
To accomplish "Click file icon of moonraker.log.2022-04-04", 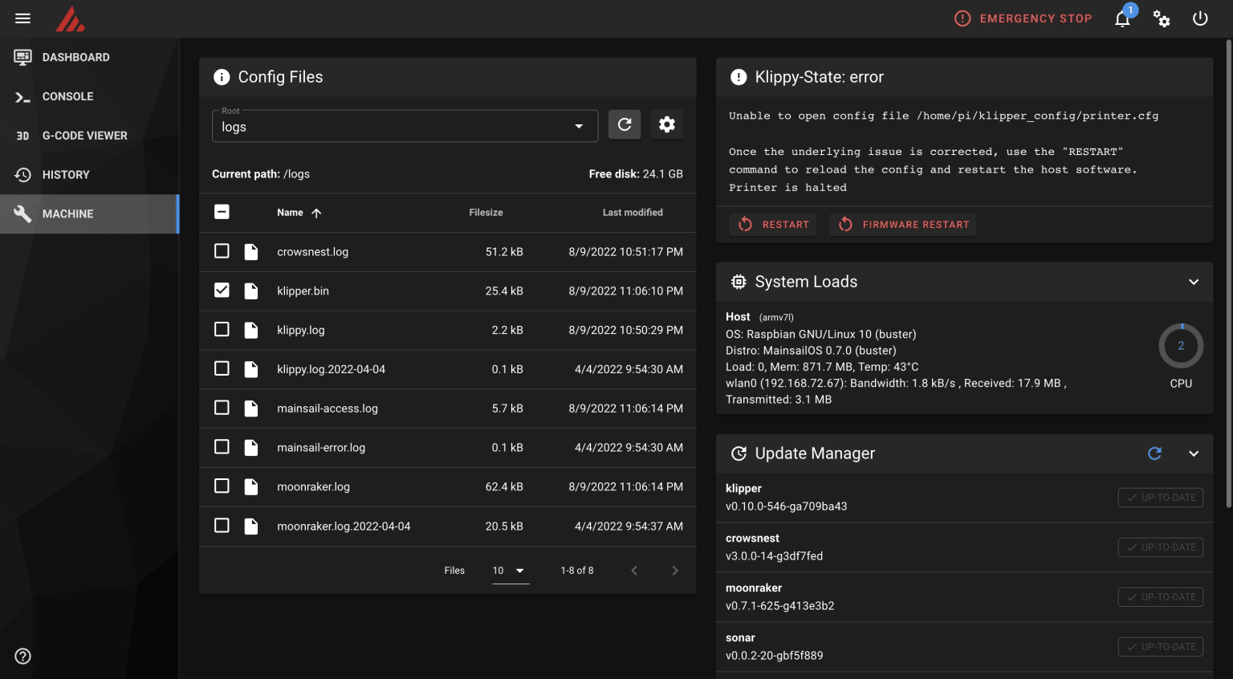I will click(251, 527).
